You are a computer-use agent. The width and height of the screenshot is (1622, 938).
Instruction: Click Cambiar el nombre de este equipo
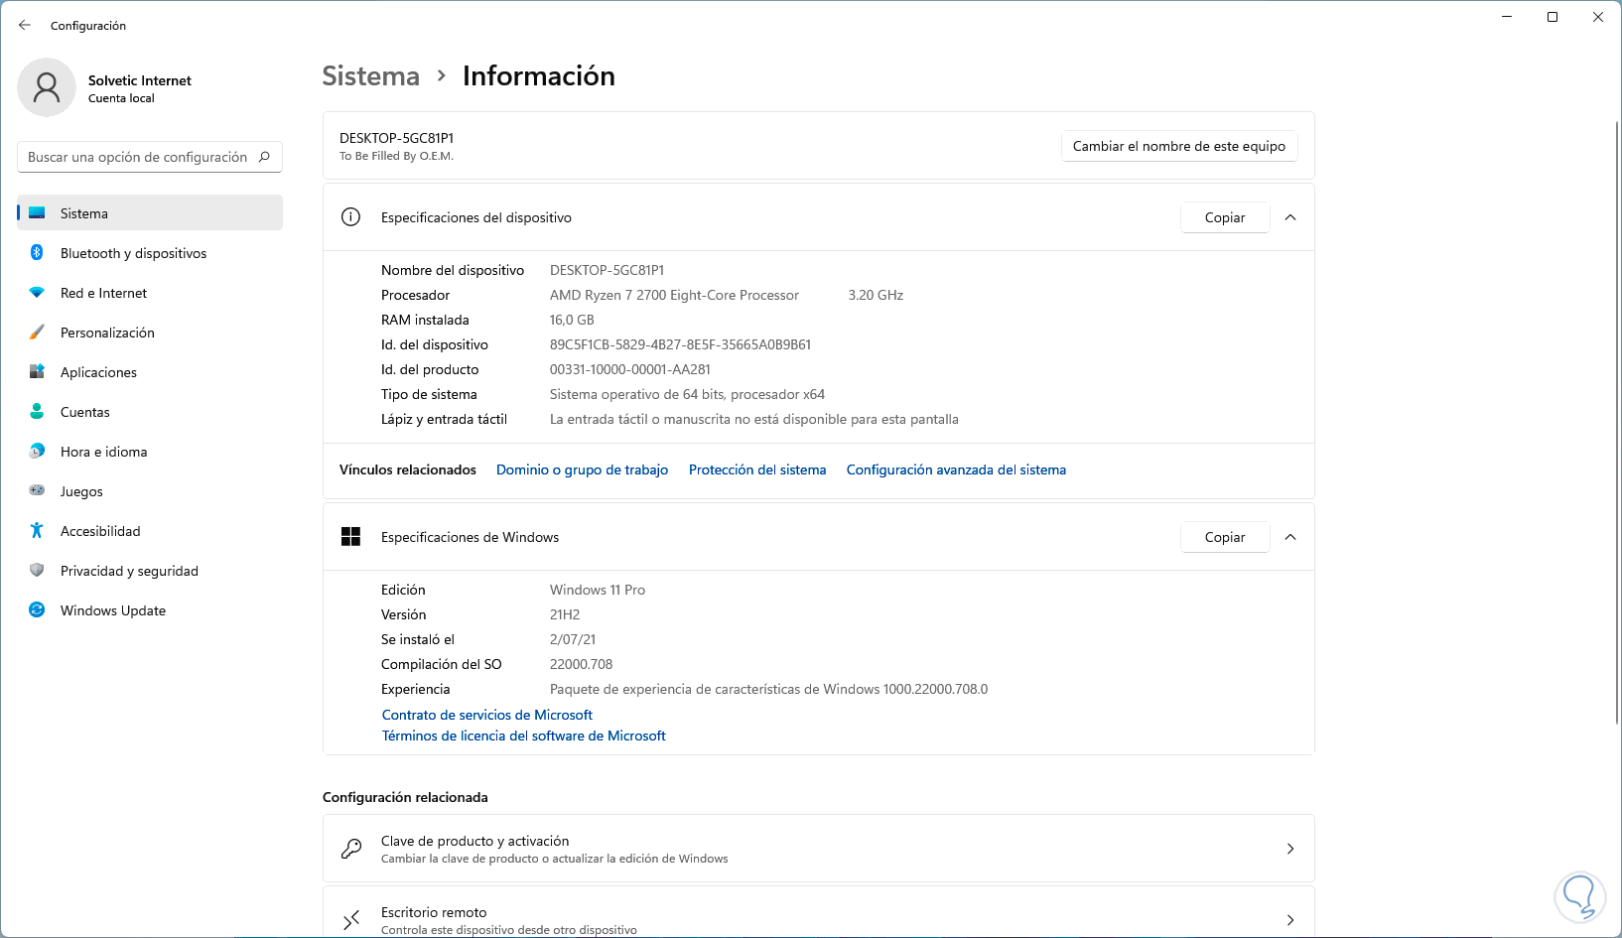click(1178, 146)
